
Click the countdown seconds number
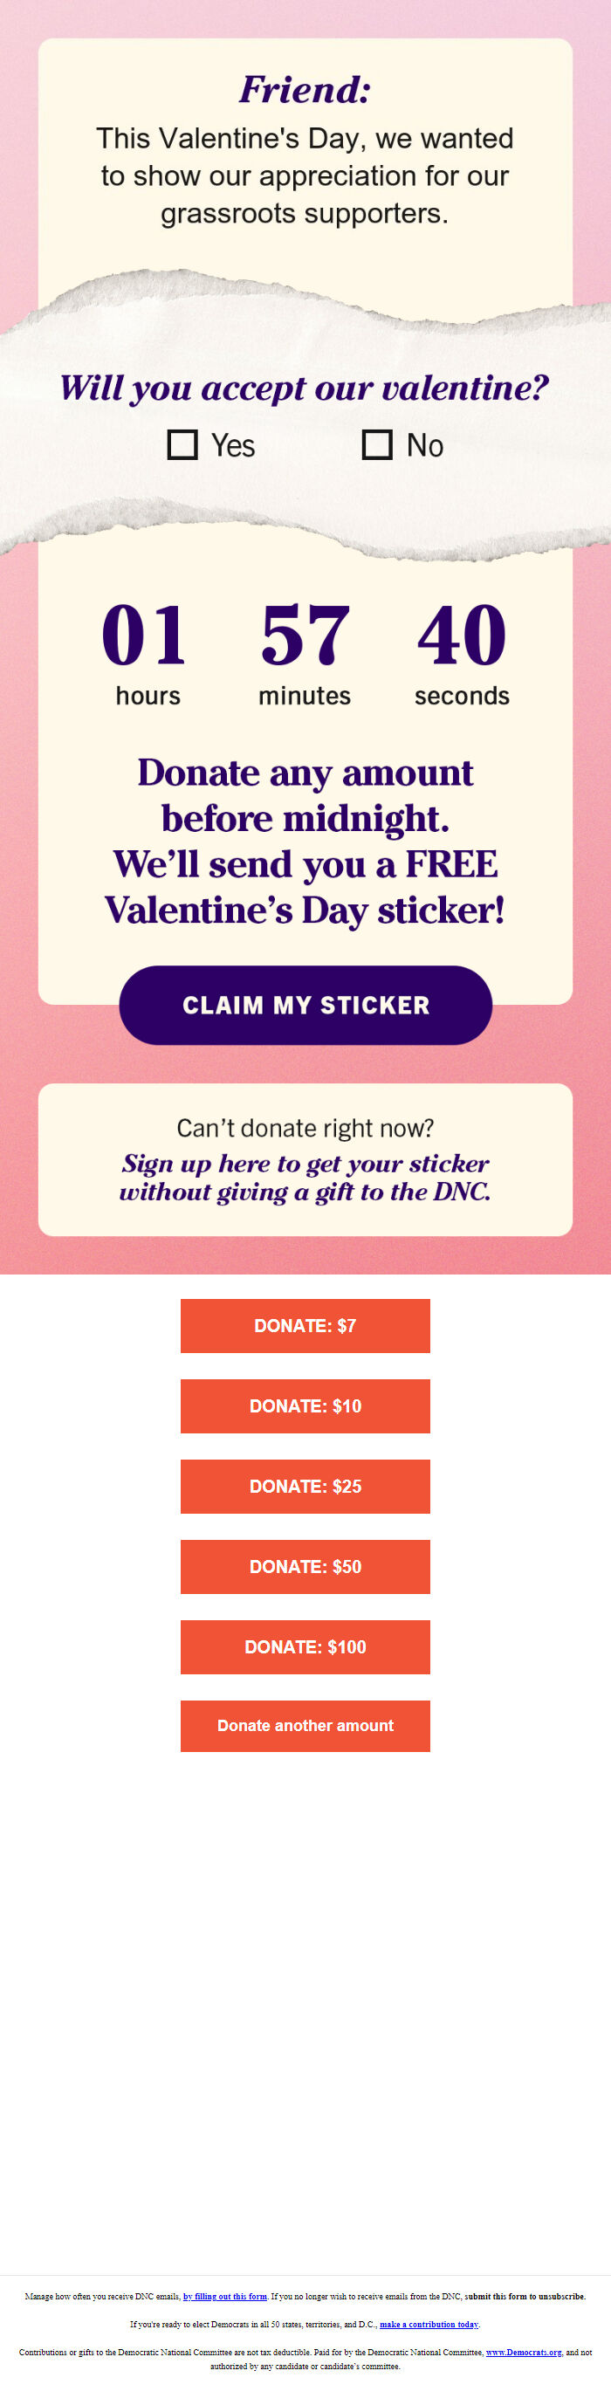click(462, 635)
